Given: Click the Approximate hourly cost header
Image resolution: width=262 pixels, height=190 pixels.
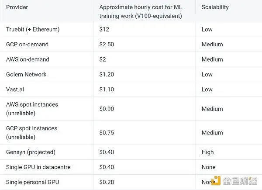Looking at the screenshot, I should pos(141,11).
